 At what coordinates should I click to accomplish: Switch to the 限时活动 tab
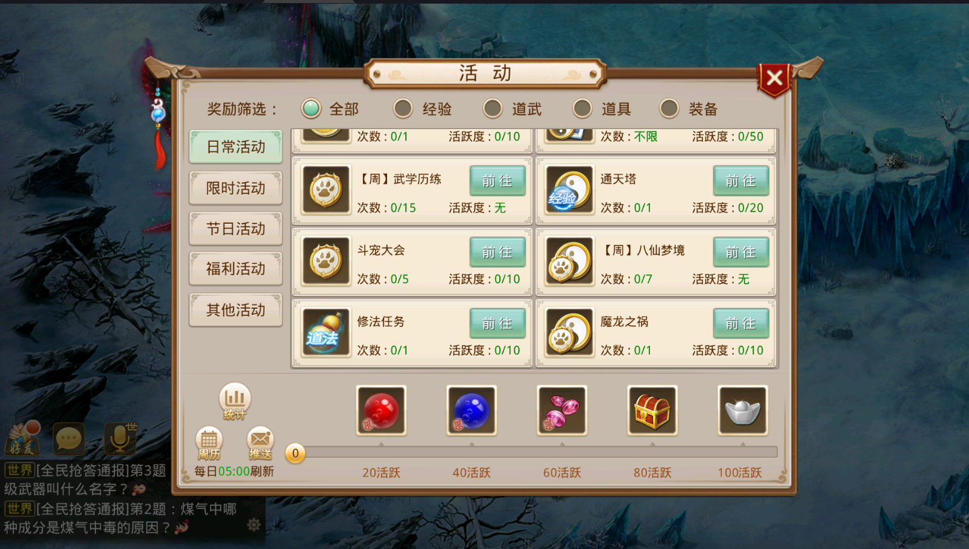pos(236,188)
